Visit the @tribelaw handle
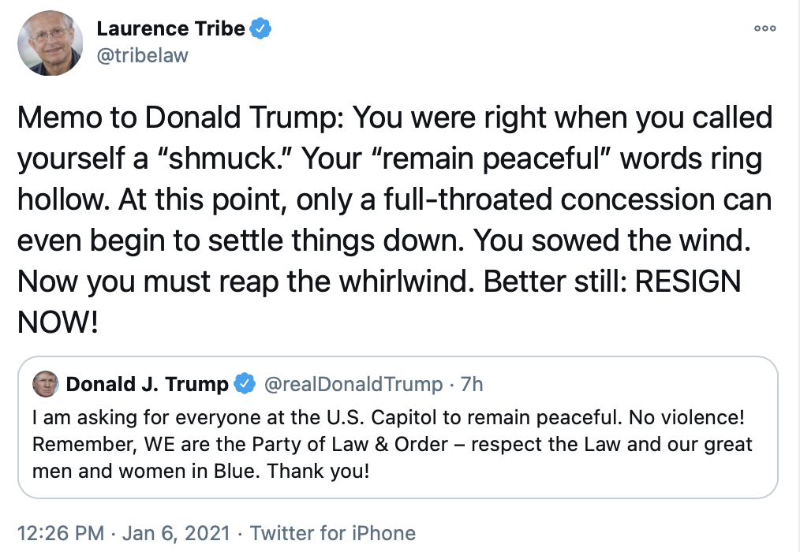The image size is (800, 552). coord(142,56)
